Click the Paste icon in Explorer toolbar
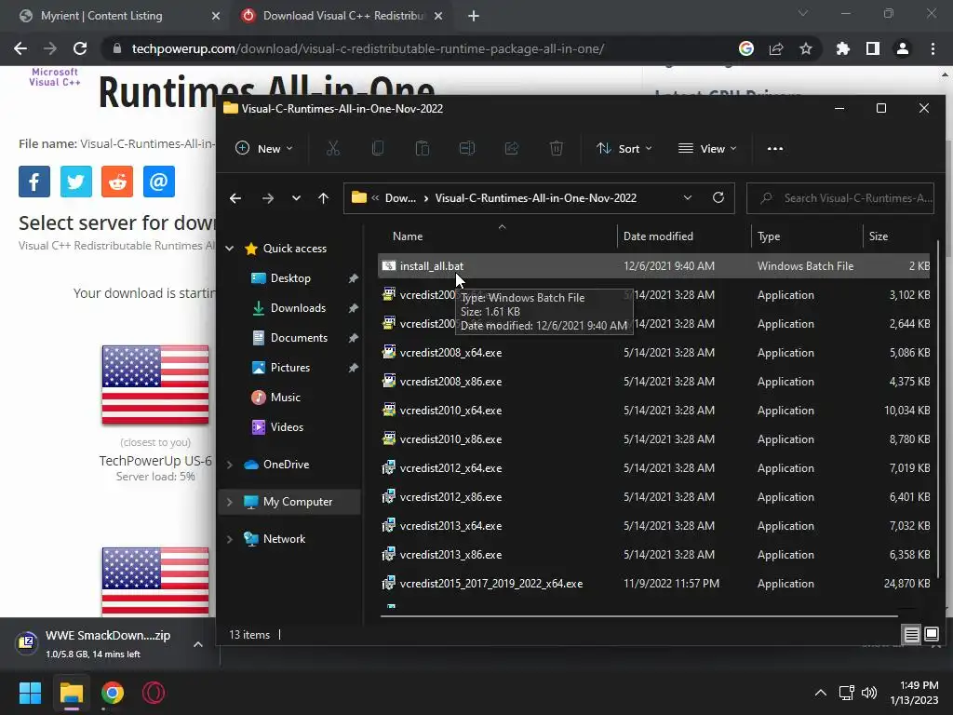The width and height of the screenshot is (953, 715). coord(423,148)
